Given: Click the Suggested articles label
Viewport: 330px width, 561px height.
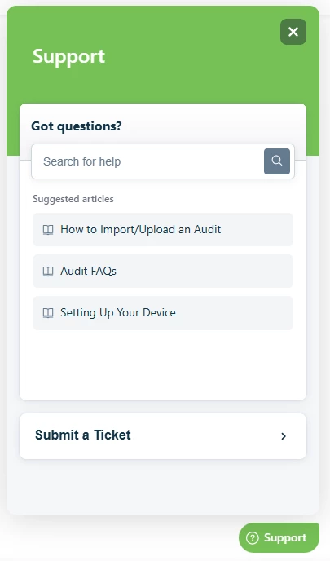Looking at the screenshot, I should coord(73,199).
